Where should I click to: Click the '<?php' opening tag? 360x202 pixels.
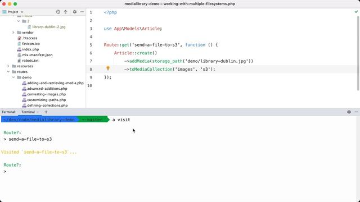coord(110,12)
